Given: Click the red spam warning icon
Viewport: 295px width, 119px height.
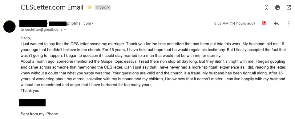Looking at the screenshot, I should click(x=264, y=23).
